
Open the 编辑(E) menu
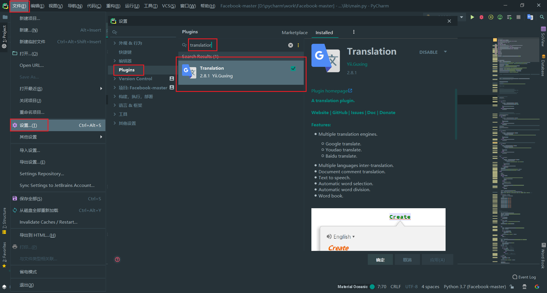pyautogui.click(x=38, y=6)
